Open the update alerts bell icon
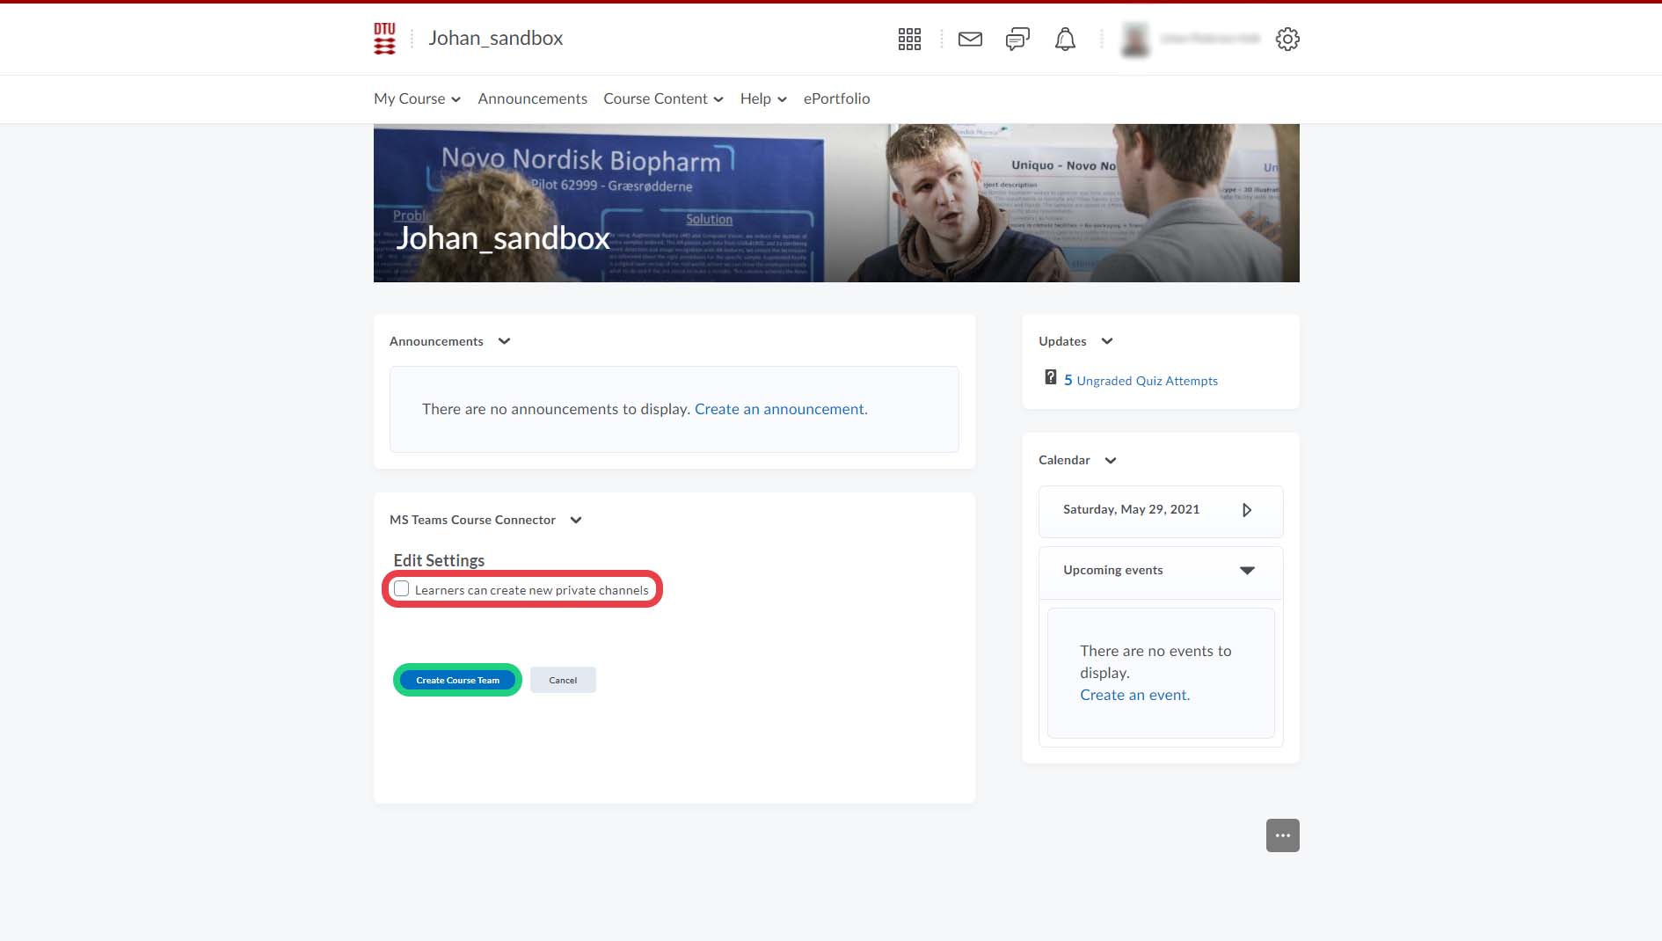The image size is (1662, 941). click(x=1065, y=39)
